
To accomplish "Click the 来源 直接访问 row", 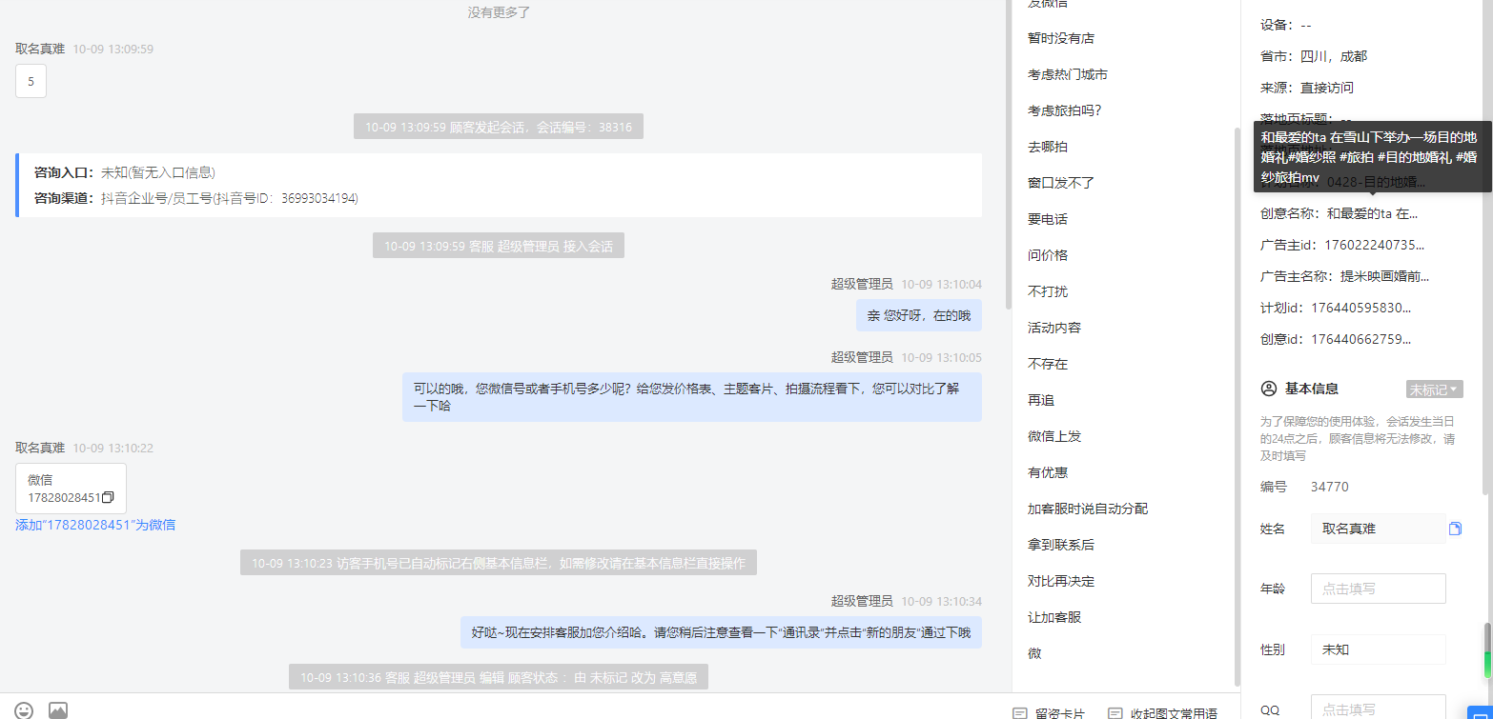I will 1307,88.
